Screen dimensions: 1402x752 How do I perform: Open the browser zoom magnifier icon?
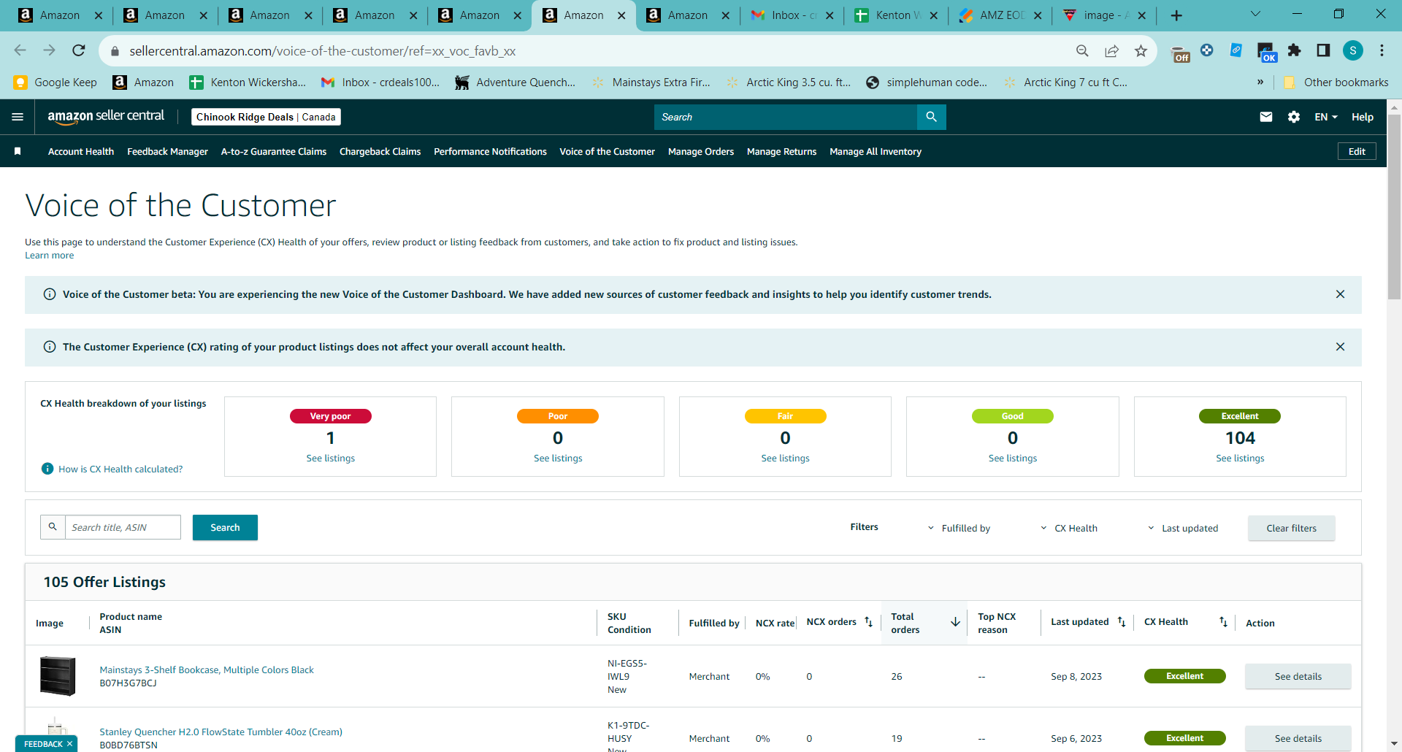pos(1082,50)
